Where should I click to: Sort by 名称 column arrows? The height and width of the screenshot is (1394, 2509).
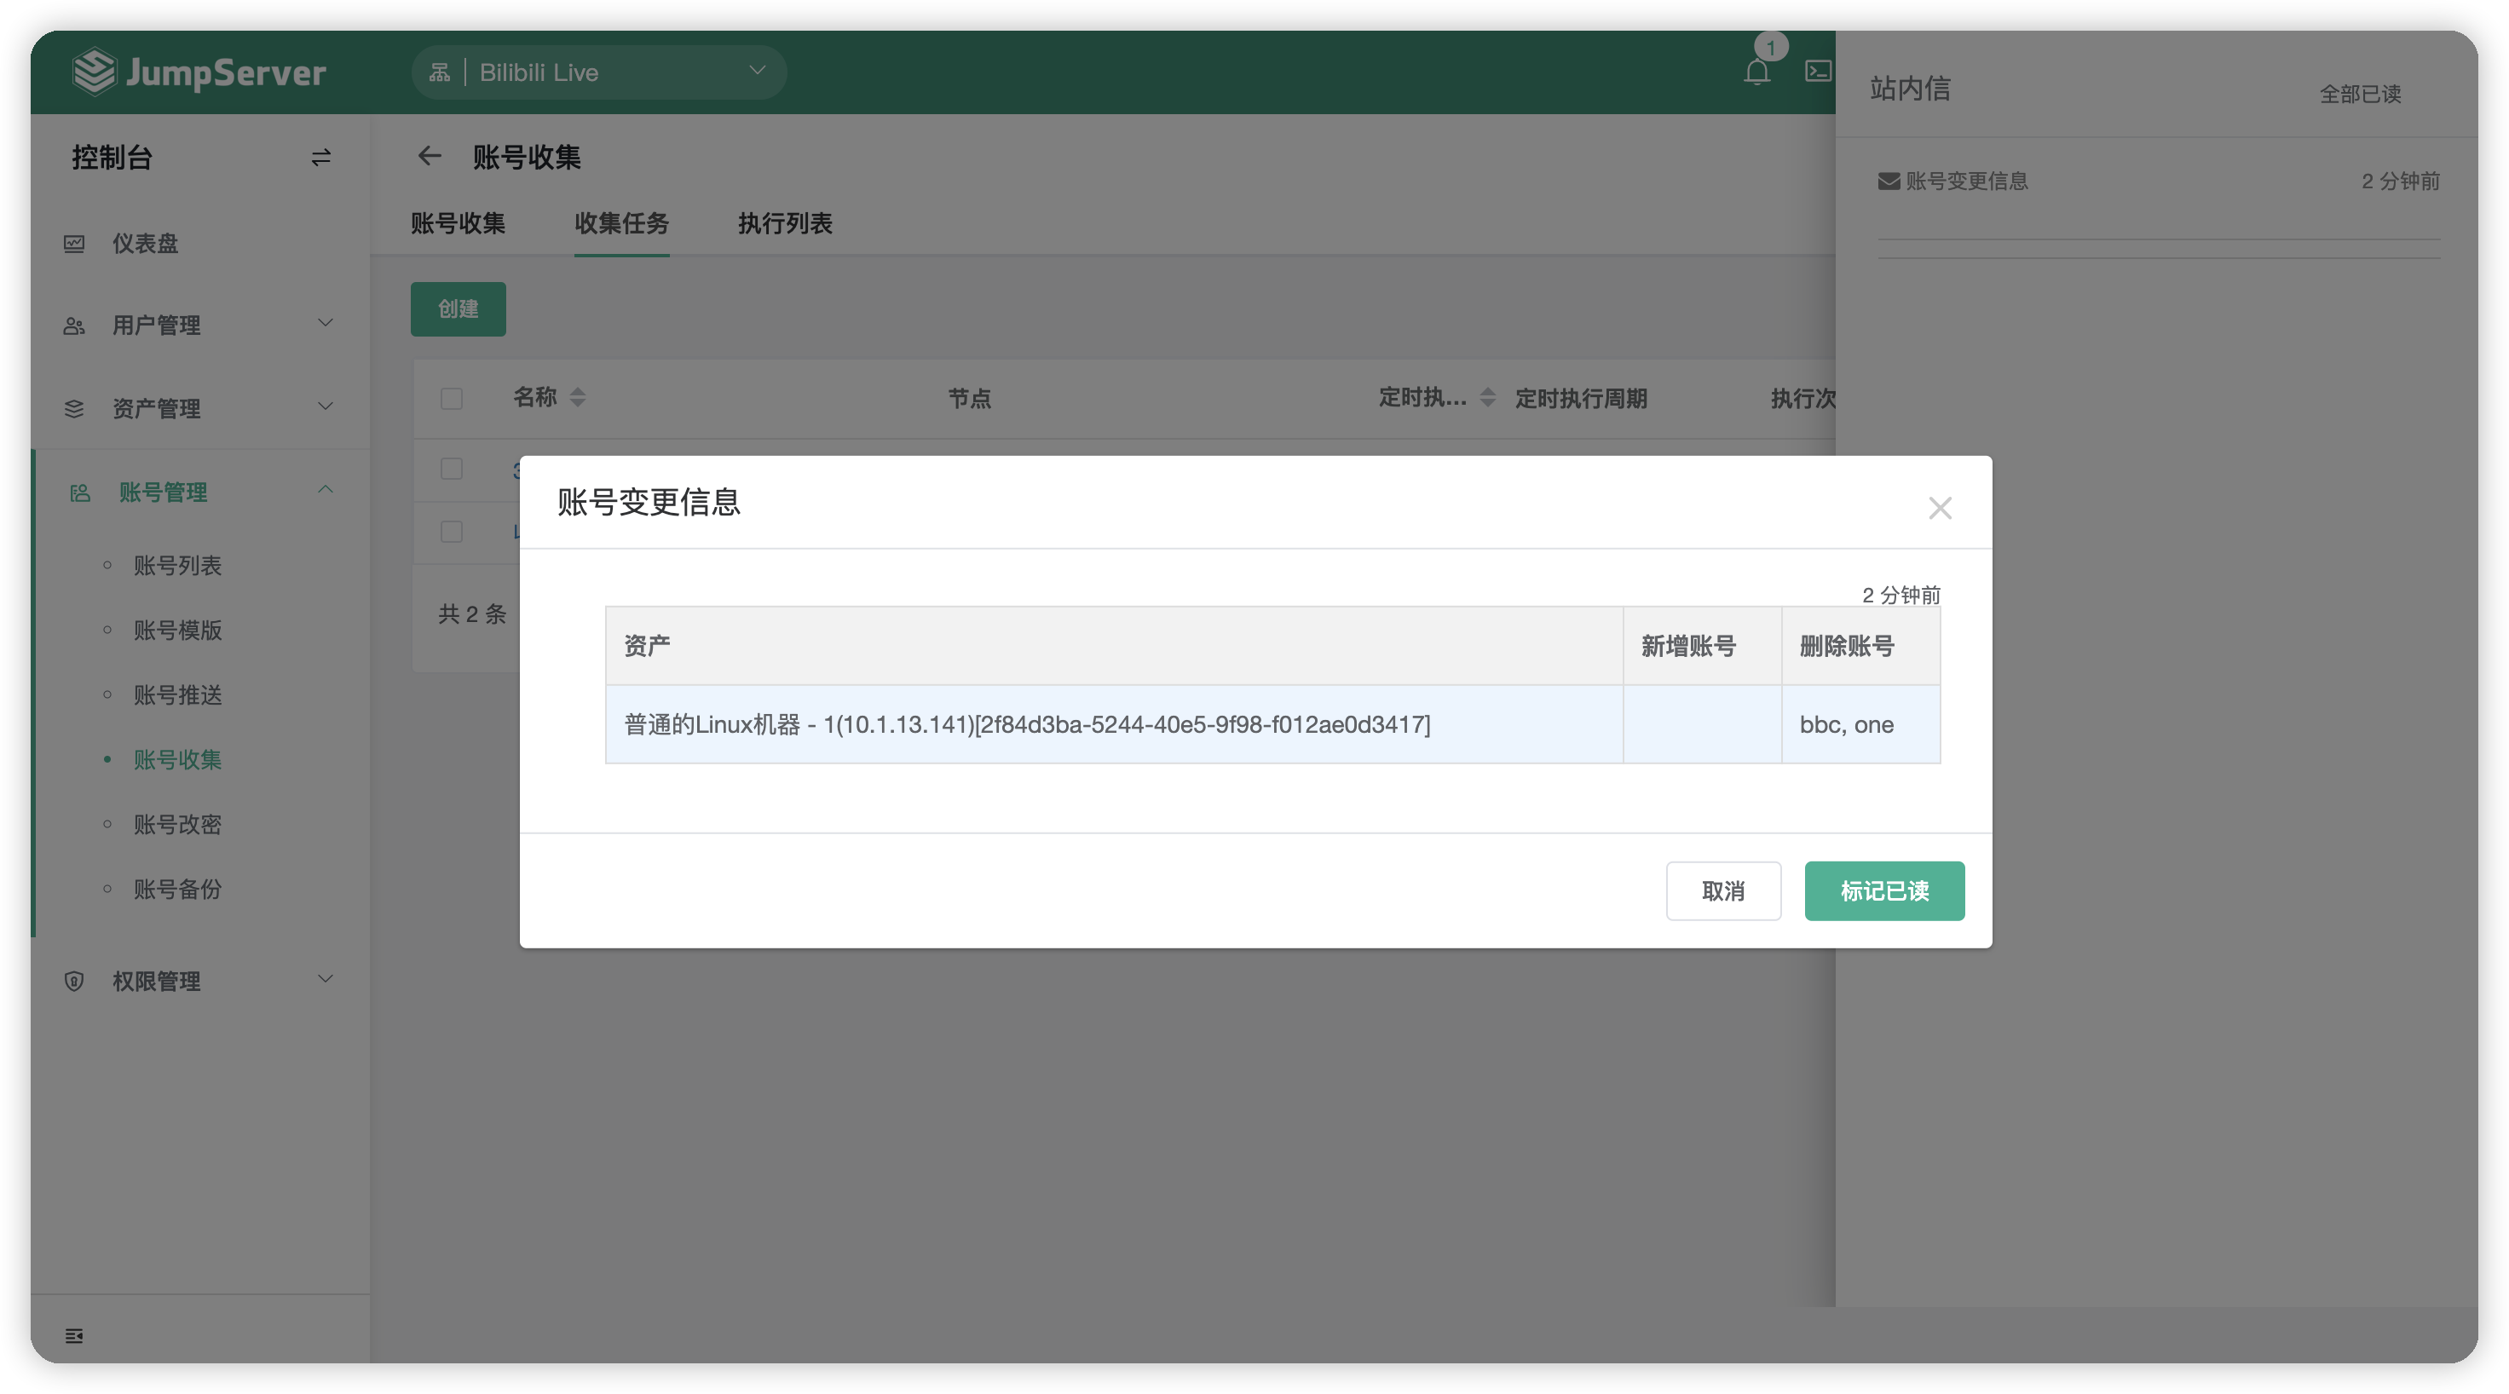pos(578,397)
